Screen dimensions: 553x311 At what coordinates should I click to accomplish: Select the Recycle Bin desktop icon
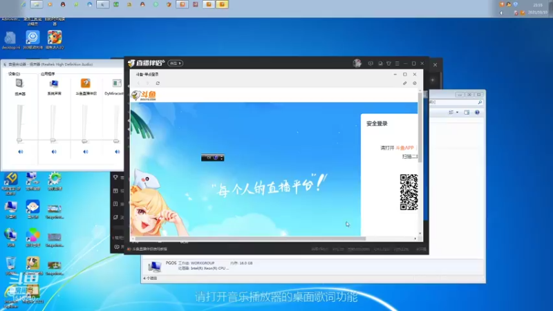coord(11,265)
